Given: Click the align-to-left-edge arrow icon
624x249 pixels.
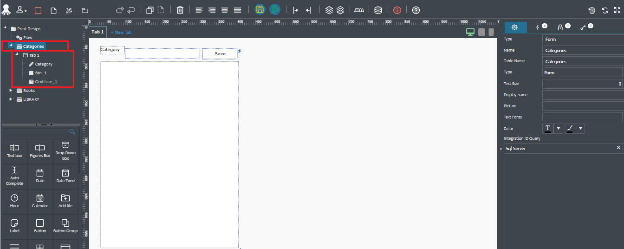Looking at the screenshot, I should point(295,10).
